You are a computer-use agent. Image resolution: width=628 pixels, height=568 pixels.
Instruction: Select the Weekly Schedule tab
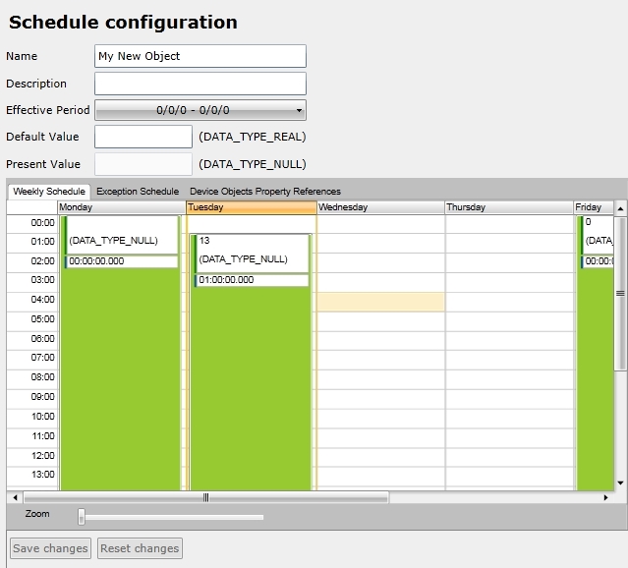pyautogui.click(x=48, y=192)
